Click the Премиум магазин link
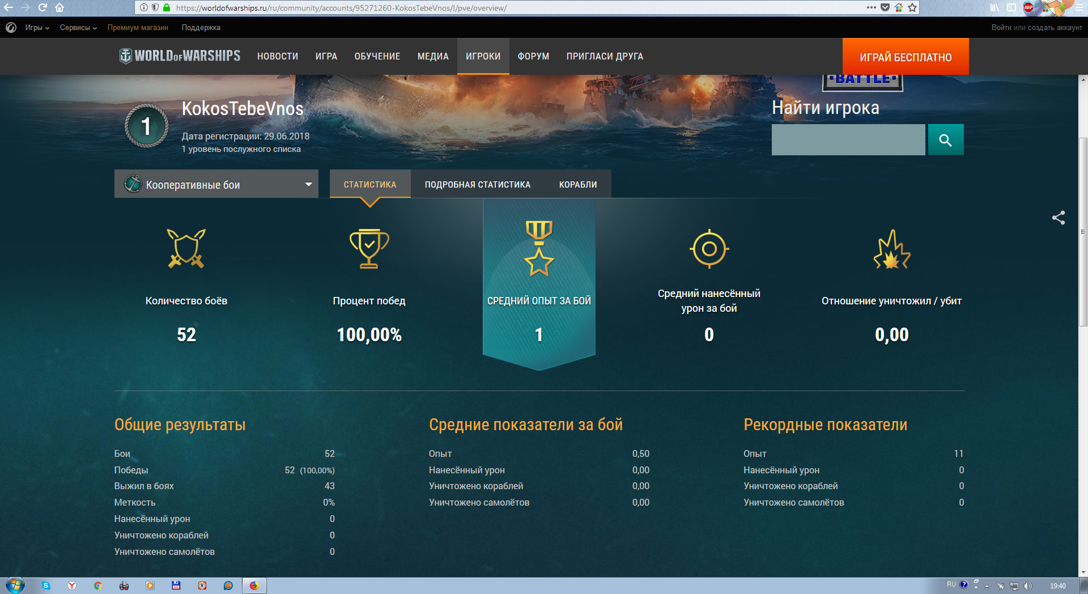The width and height of the screenshot is (1088, 594). [138, 27]
